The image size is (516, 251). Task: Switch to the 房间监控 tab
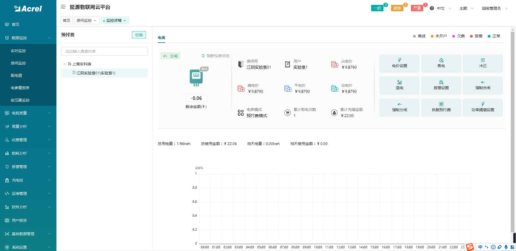(84, 20)
